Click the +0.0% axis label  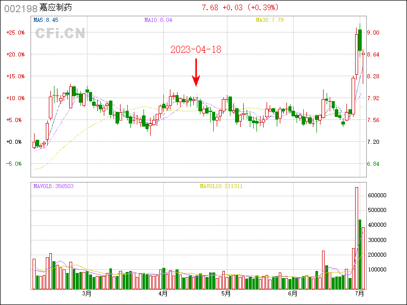14,142
